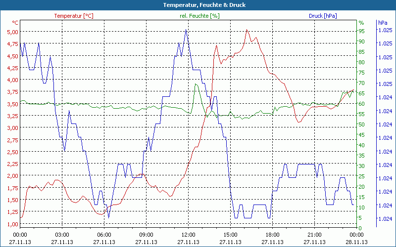Screen dimensions: 396x247
Task: Click temperature axis value 4,00
Action: pos(13,80)
